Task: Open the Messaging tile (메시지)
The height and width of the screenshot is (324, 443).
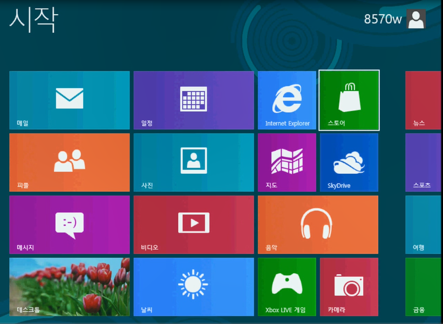Action: [x=70, y=225]
